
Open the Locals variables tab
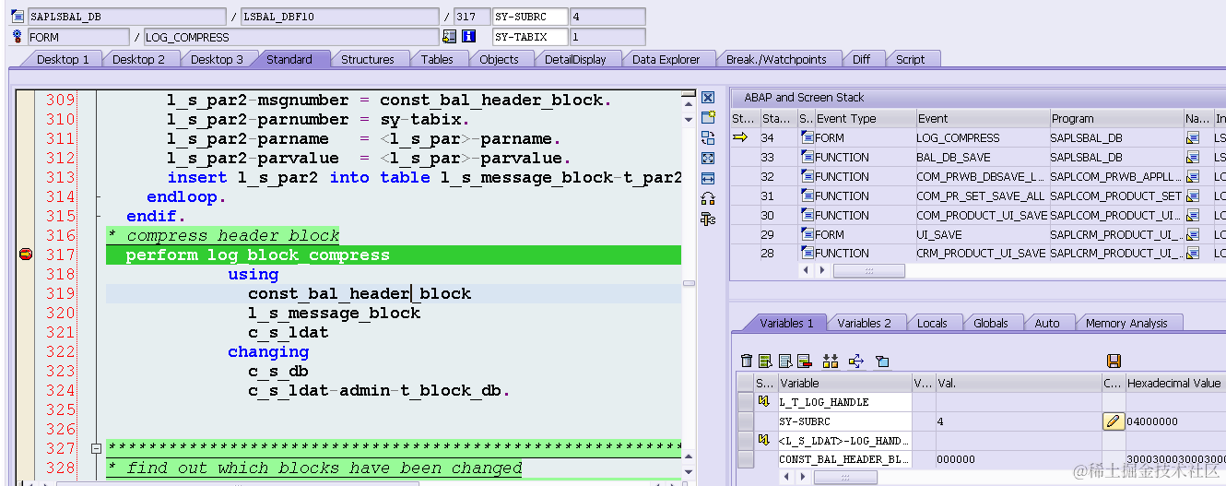tap(932, 323)
